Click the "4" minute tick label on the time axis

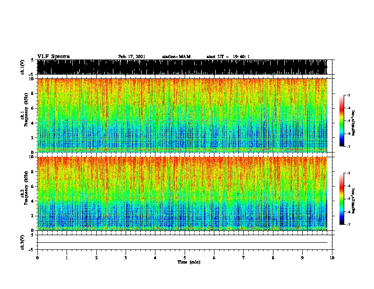155,258
